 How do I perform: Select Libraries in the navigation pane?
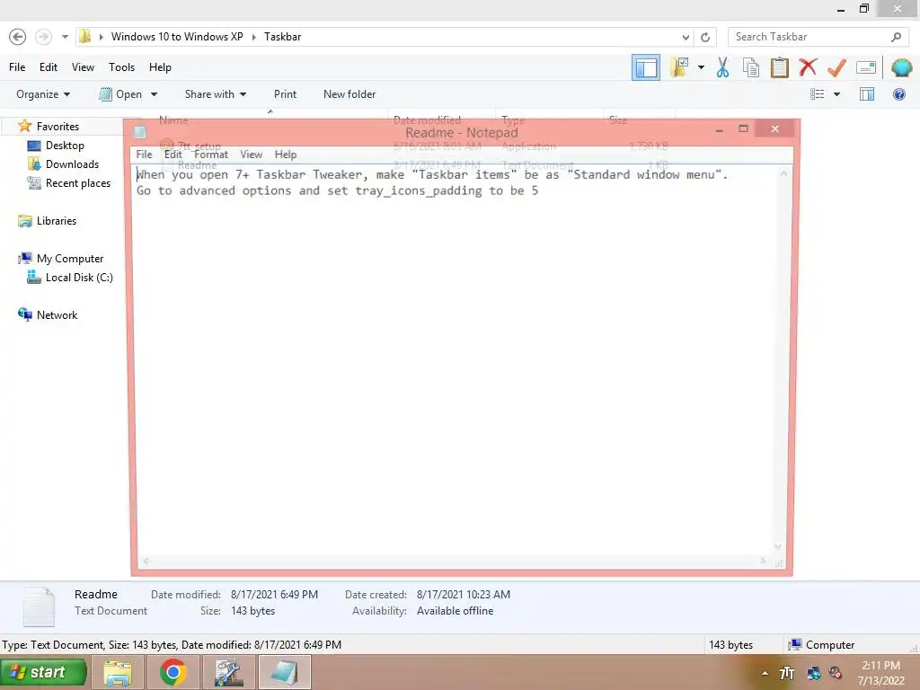[x=57, y=221]
